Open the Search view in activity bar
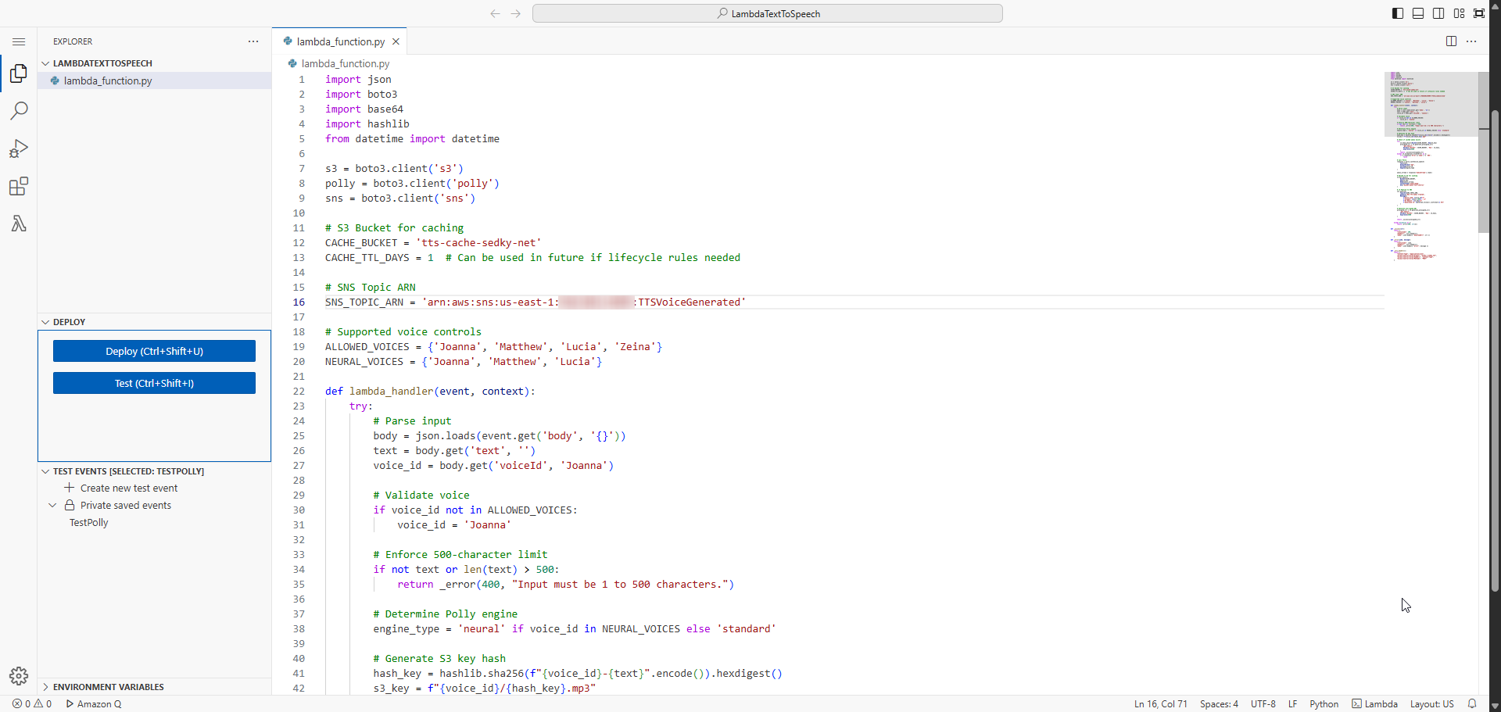The image size is (1501, 712). tap(19, 111)
